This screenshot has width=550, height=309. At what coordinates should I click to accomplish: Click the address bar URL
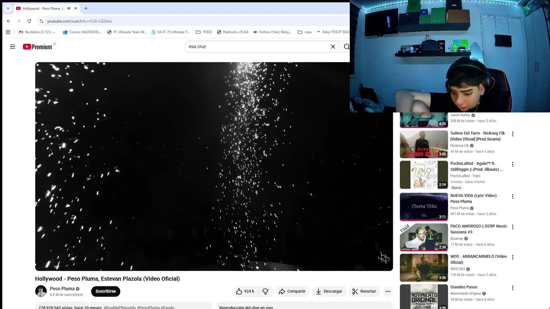[79, 21]
